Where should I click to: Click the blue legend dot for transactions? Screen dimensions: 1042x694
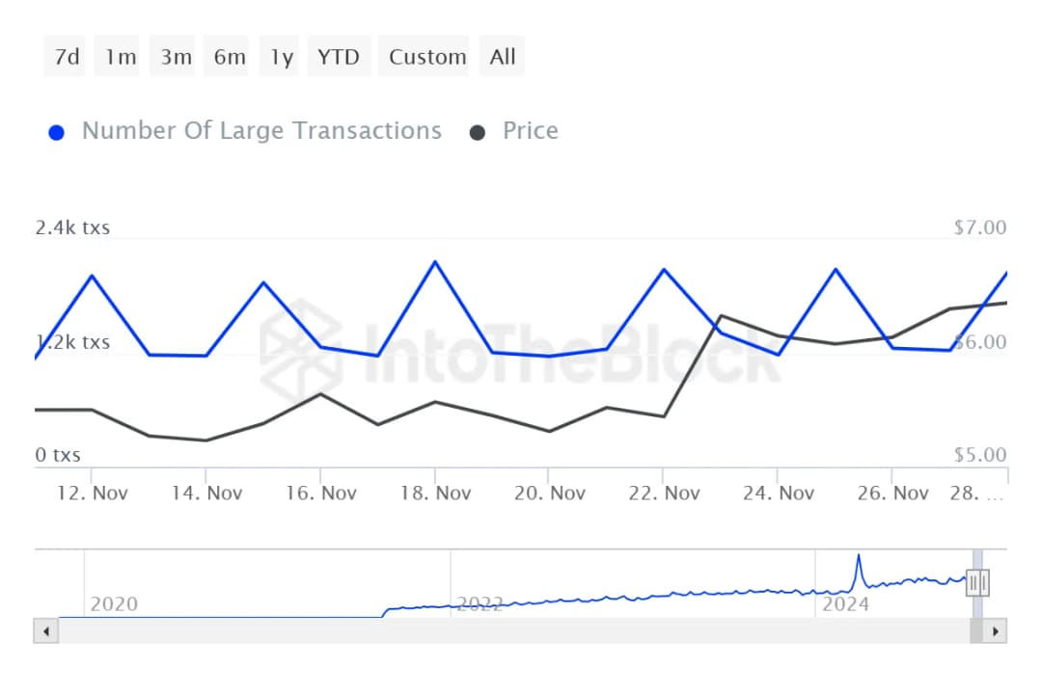point(56,132)
